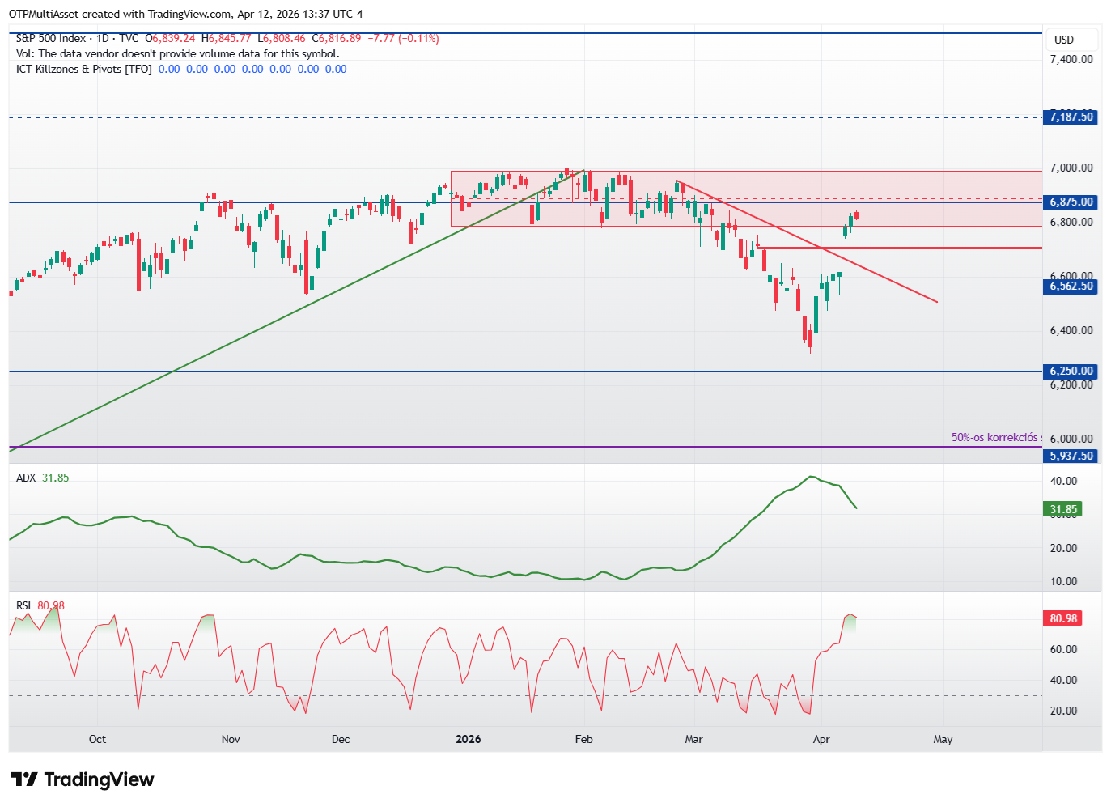The image size is (1111, 807).
Task: Click the 6,562.50 price level label
Action: [x=1071, y=287]
